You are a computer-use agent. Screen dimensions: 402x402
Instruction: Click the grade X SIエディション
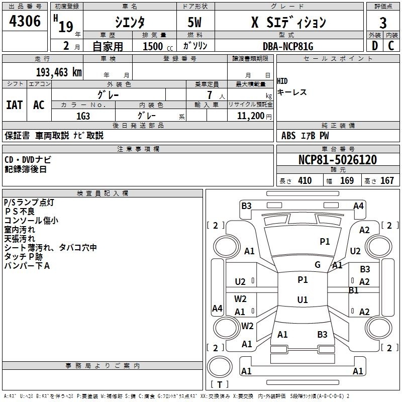(288, 22)
